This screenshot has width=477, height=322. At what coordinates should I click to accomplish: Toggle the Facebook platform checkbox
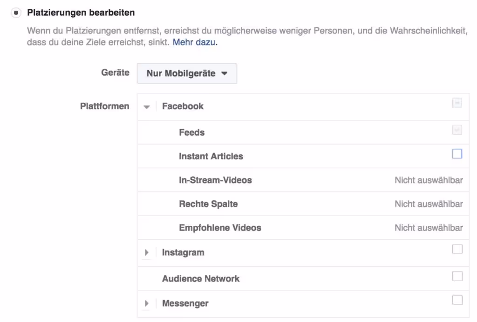coord(457,103)
